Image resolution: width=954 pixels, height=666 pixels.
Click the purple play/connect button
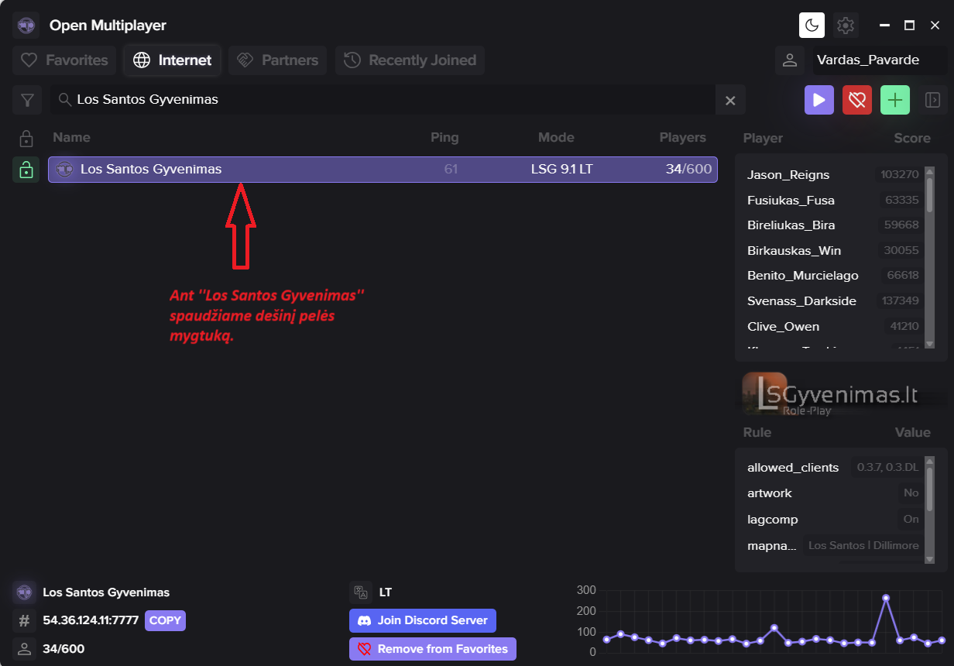coord(818,100)
